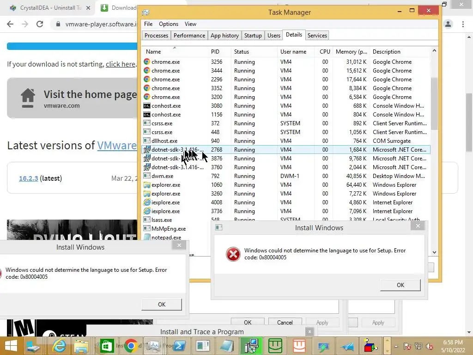Switch to the Services tab

(317, 36)
